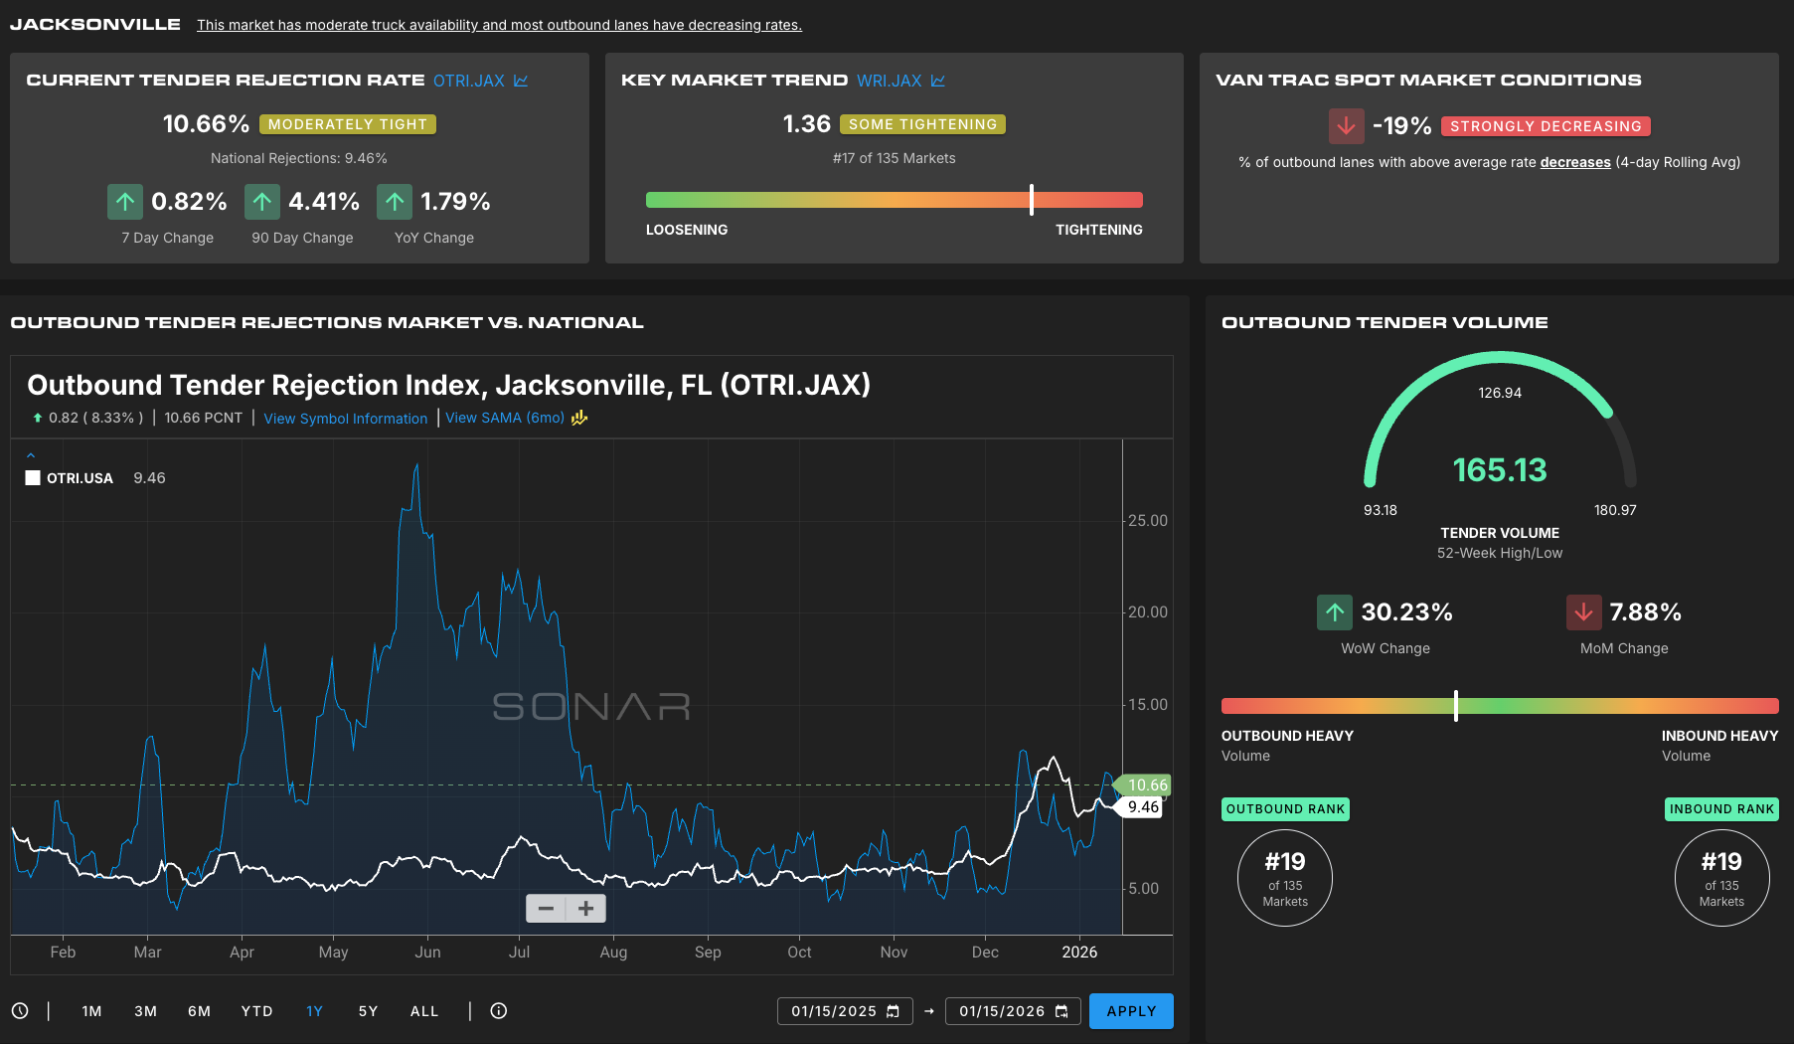Switch chart to 6M range
Image resolution: width=1794 pixels, height=1044 pixels.
(x=199, y=1011)
